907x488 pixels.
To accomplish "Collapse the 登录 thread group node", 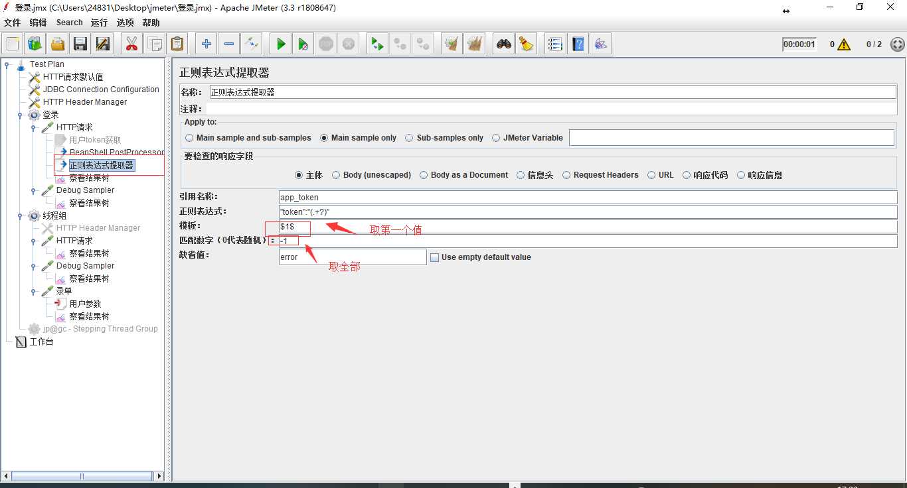I will (x=21, y=115).
